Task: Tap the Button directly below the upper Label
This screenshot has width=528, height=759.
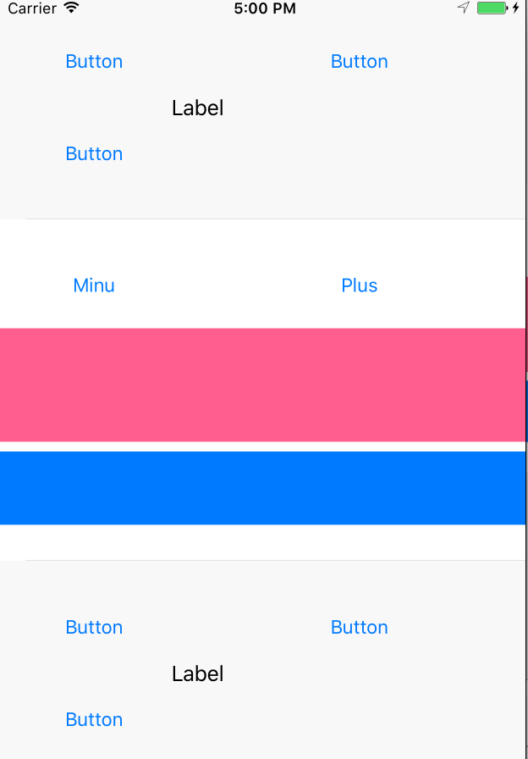Action: (x=94, y=153)
